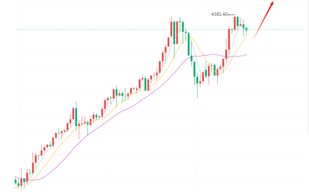The width and height of the screenshot is (309, 192).
Task: Click the green dashed current price line
Action: coord(122,30)
